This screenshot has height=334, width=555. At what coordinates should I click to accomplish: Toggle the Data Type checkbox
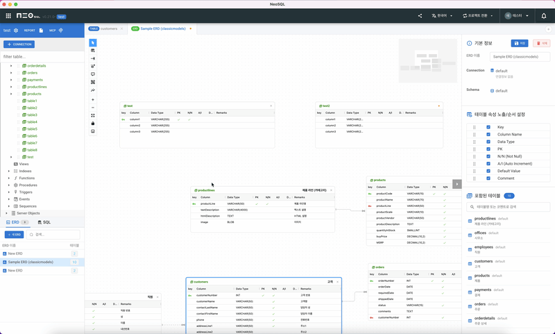coord(488,142)
